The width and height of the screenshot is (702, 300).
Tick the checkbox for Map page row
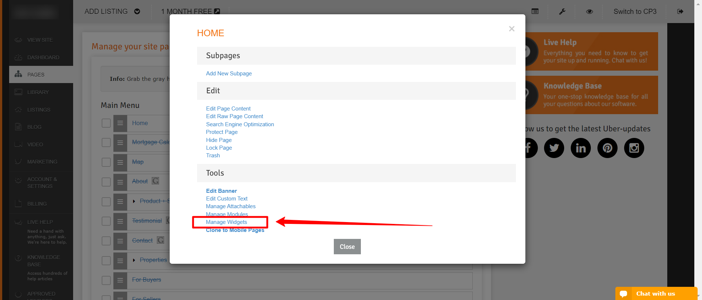point(106,162)
